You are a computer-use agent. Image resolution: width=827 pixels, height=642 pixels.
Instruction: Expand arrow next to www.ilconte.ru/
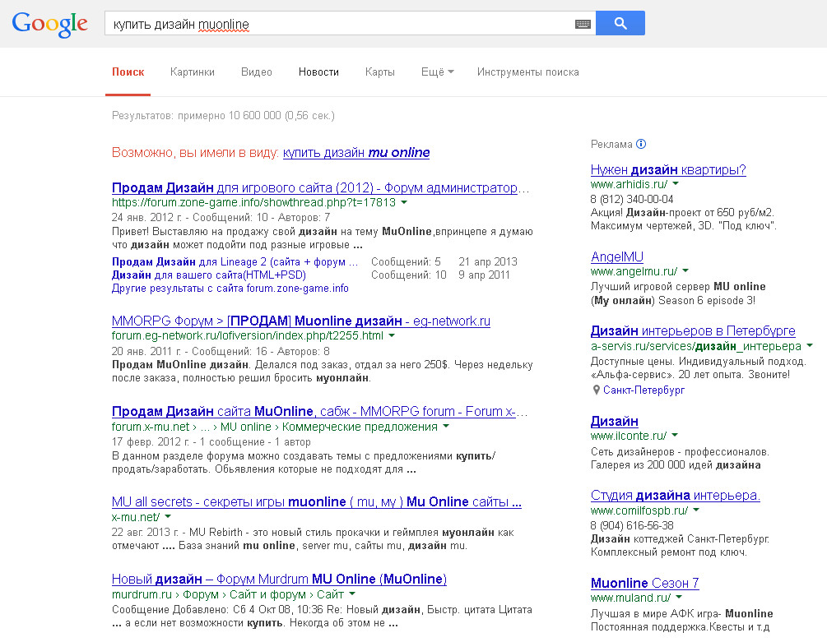[x=675, y=435]
